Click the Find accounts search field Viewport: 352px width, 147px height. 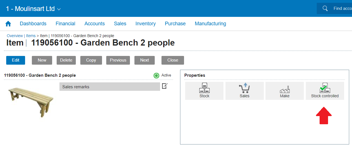click(342, 8)
